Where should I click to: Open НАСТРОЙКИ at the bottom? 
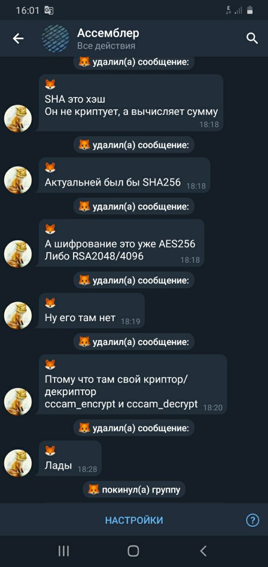134,520
